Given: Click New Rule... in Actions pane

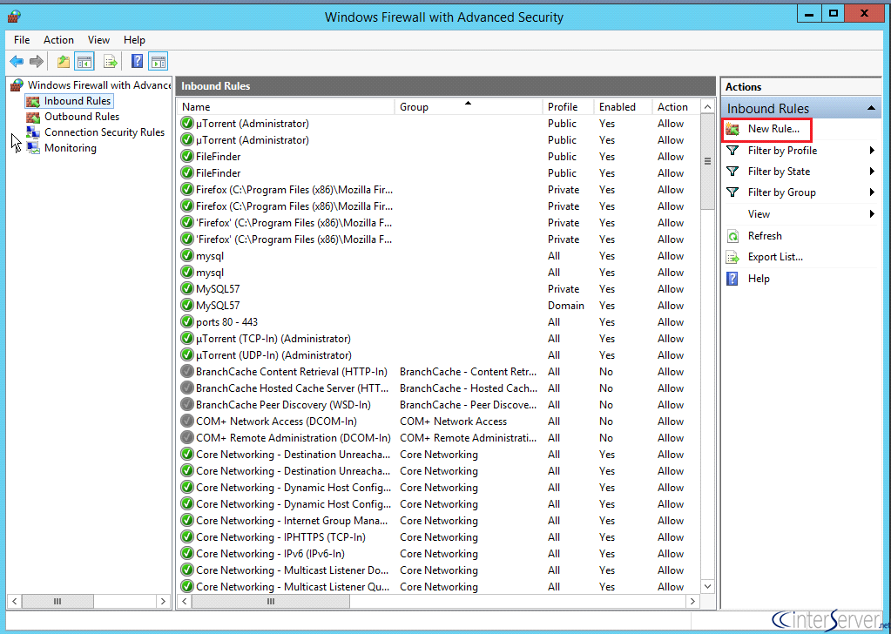Looking at the screenshot, I should (x=773, y=129).
